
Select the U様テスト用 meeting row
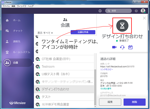pos(64,74)
